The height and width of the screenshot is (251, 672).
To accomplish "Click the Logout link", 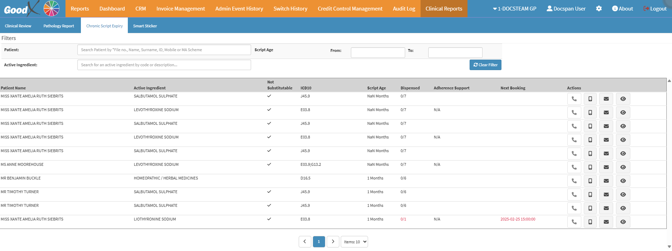I will click(x=655, y=8).
